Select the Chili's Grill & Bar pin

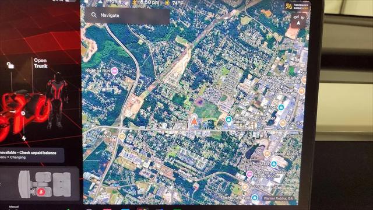click(302, 91)
